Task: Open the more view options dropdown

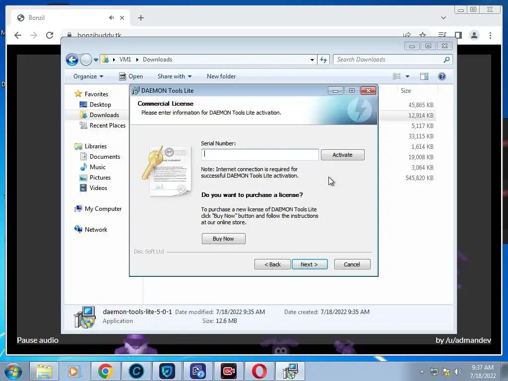Action: coord(408,76)
